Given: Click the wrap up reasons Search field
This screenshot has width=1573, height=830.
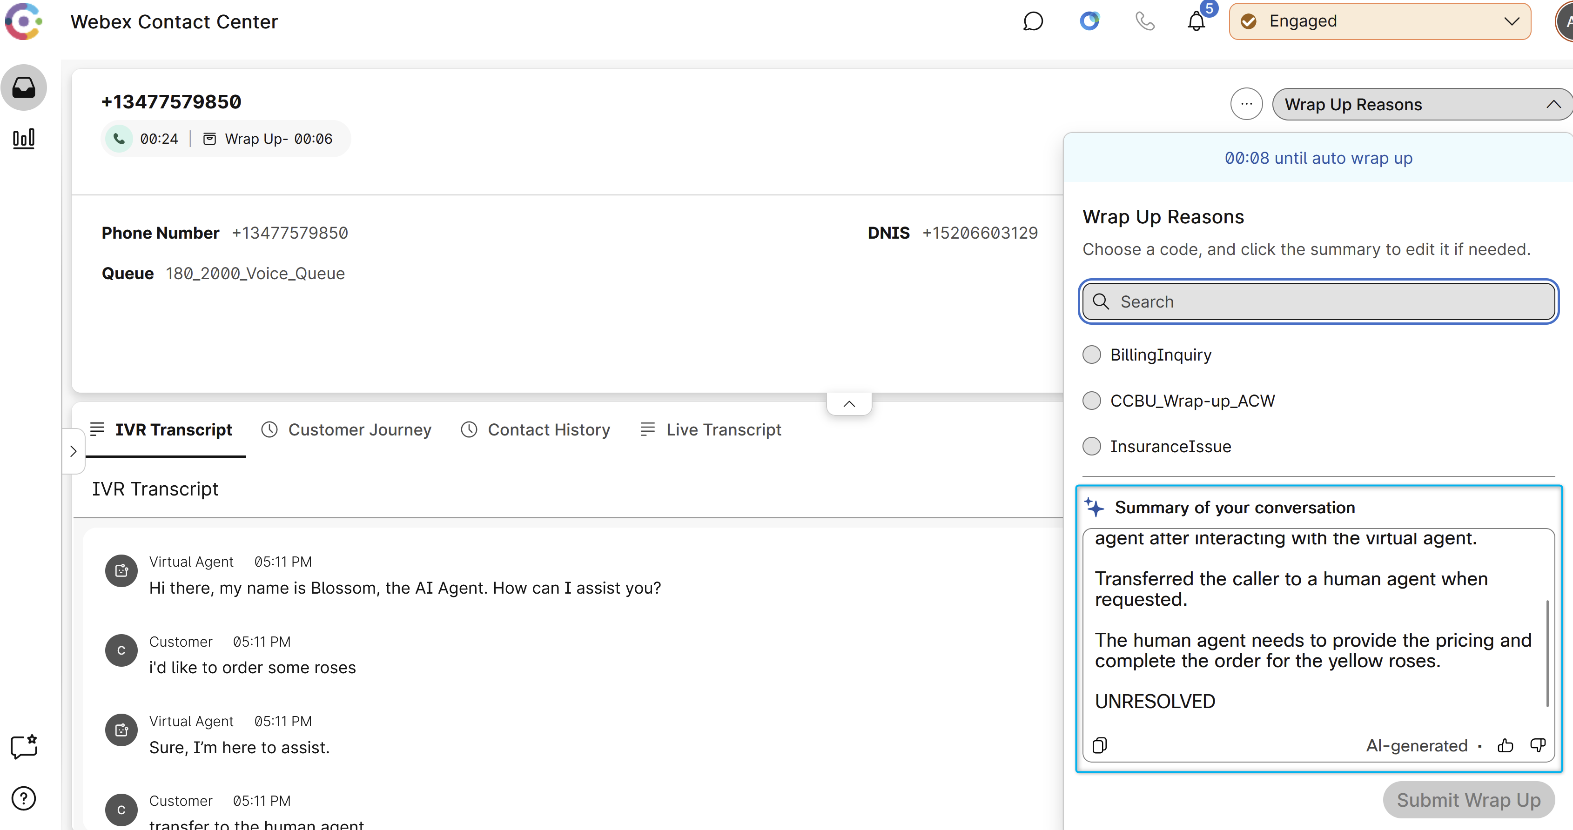Looking at the screenshot, I should (x=1319, y=301).
